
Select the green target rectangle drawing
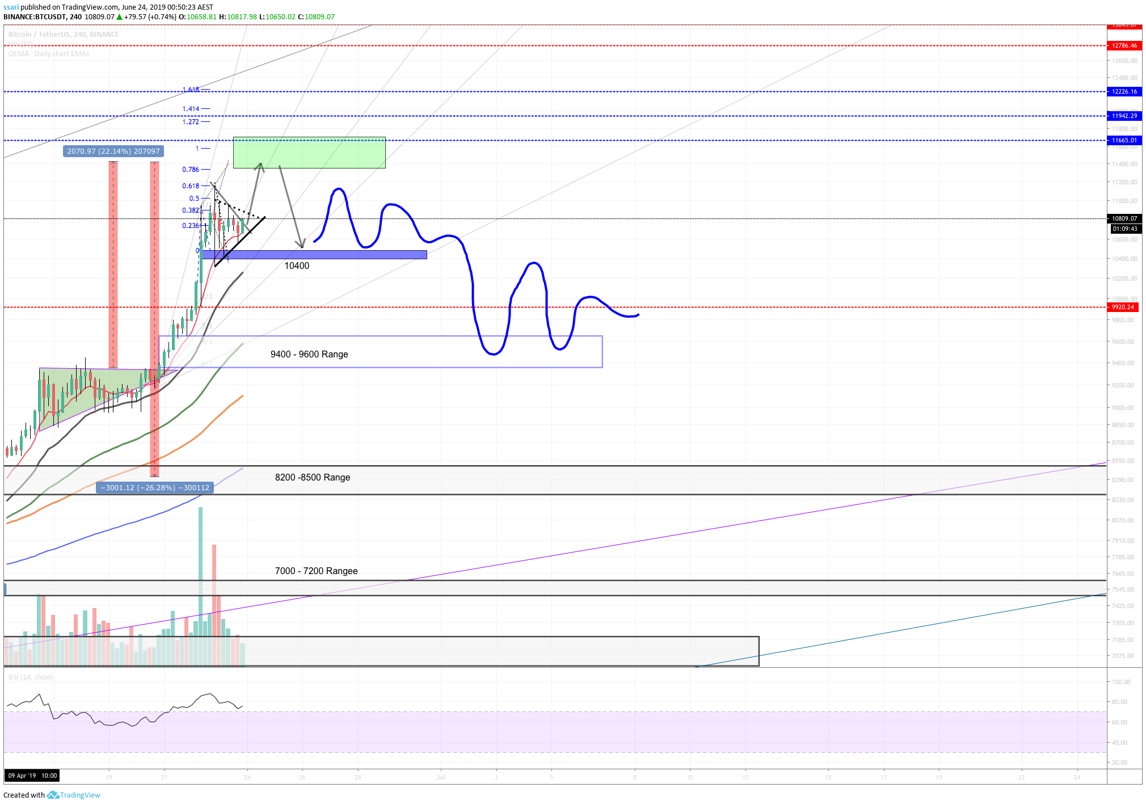pyautogui.click(x=309, y=153)
